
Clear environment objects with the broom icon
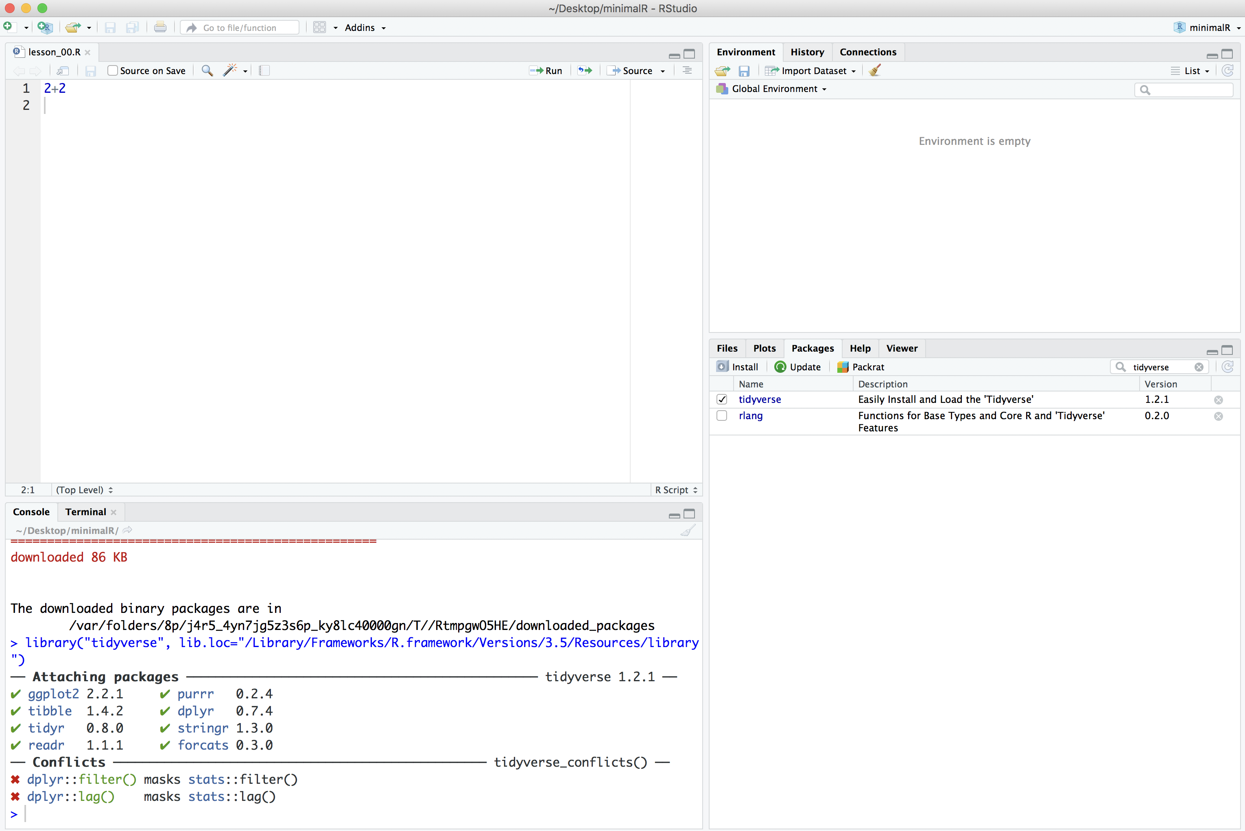click(875, 70)
